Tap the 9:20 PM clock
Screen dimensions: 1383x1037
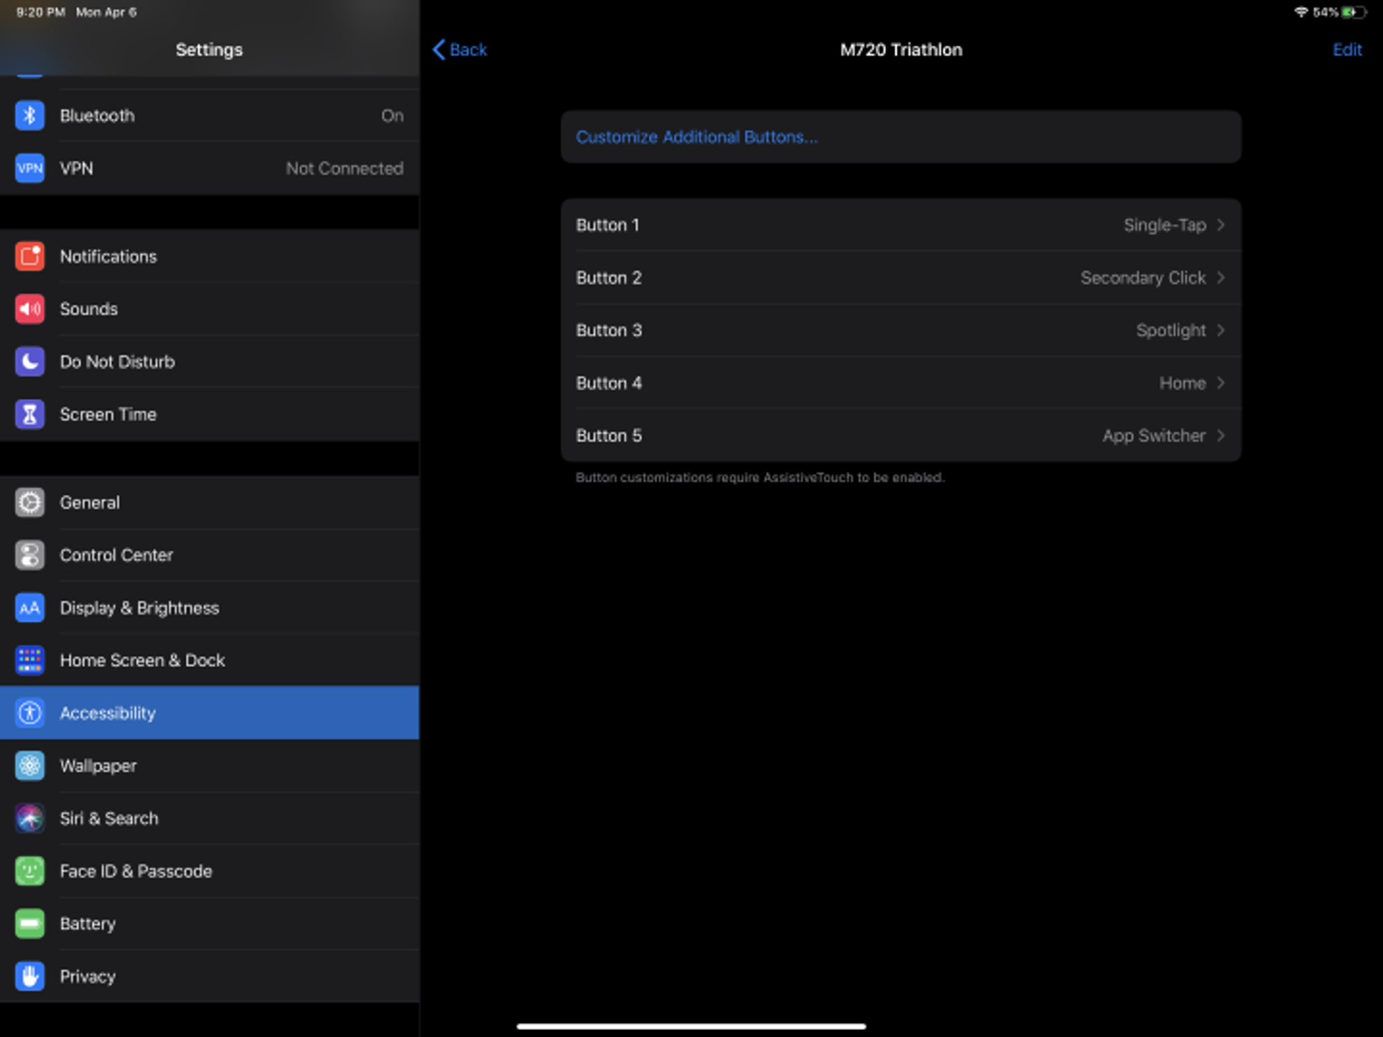click(40, 12)
